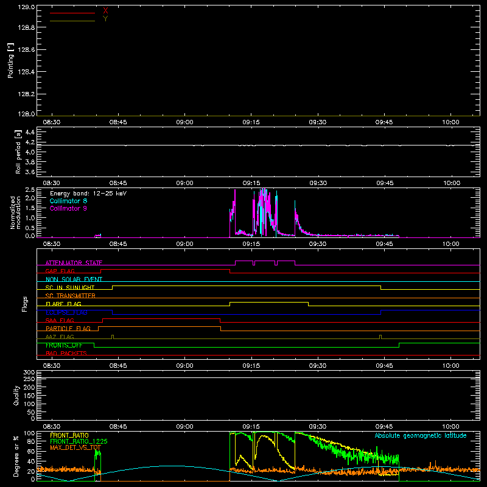This screenshot has height=487, width=487.
Task: Click the 'Degrees or %' axis title
Action: [x=16, y=456]
